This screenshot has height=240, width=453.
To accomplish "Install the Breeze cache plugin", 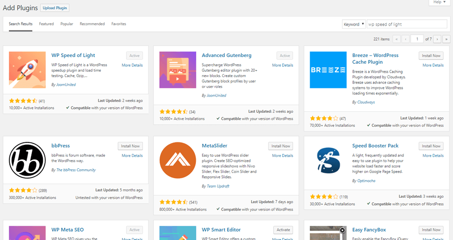I will 431,55.
